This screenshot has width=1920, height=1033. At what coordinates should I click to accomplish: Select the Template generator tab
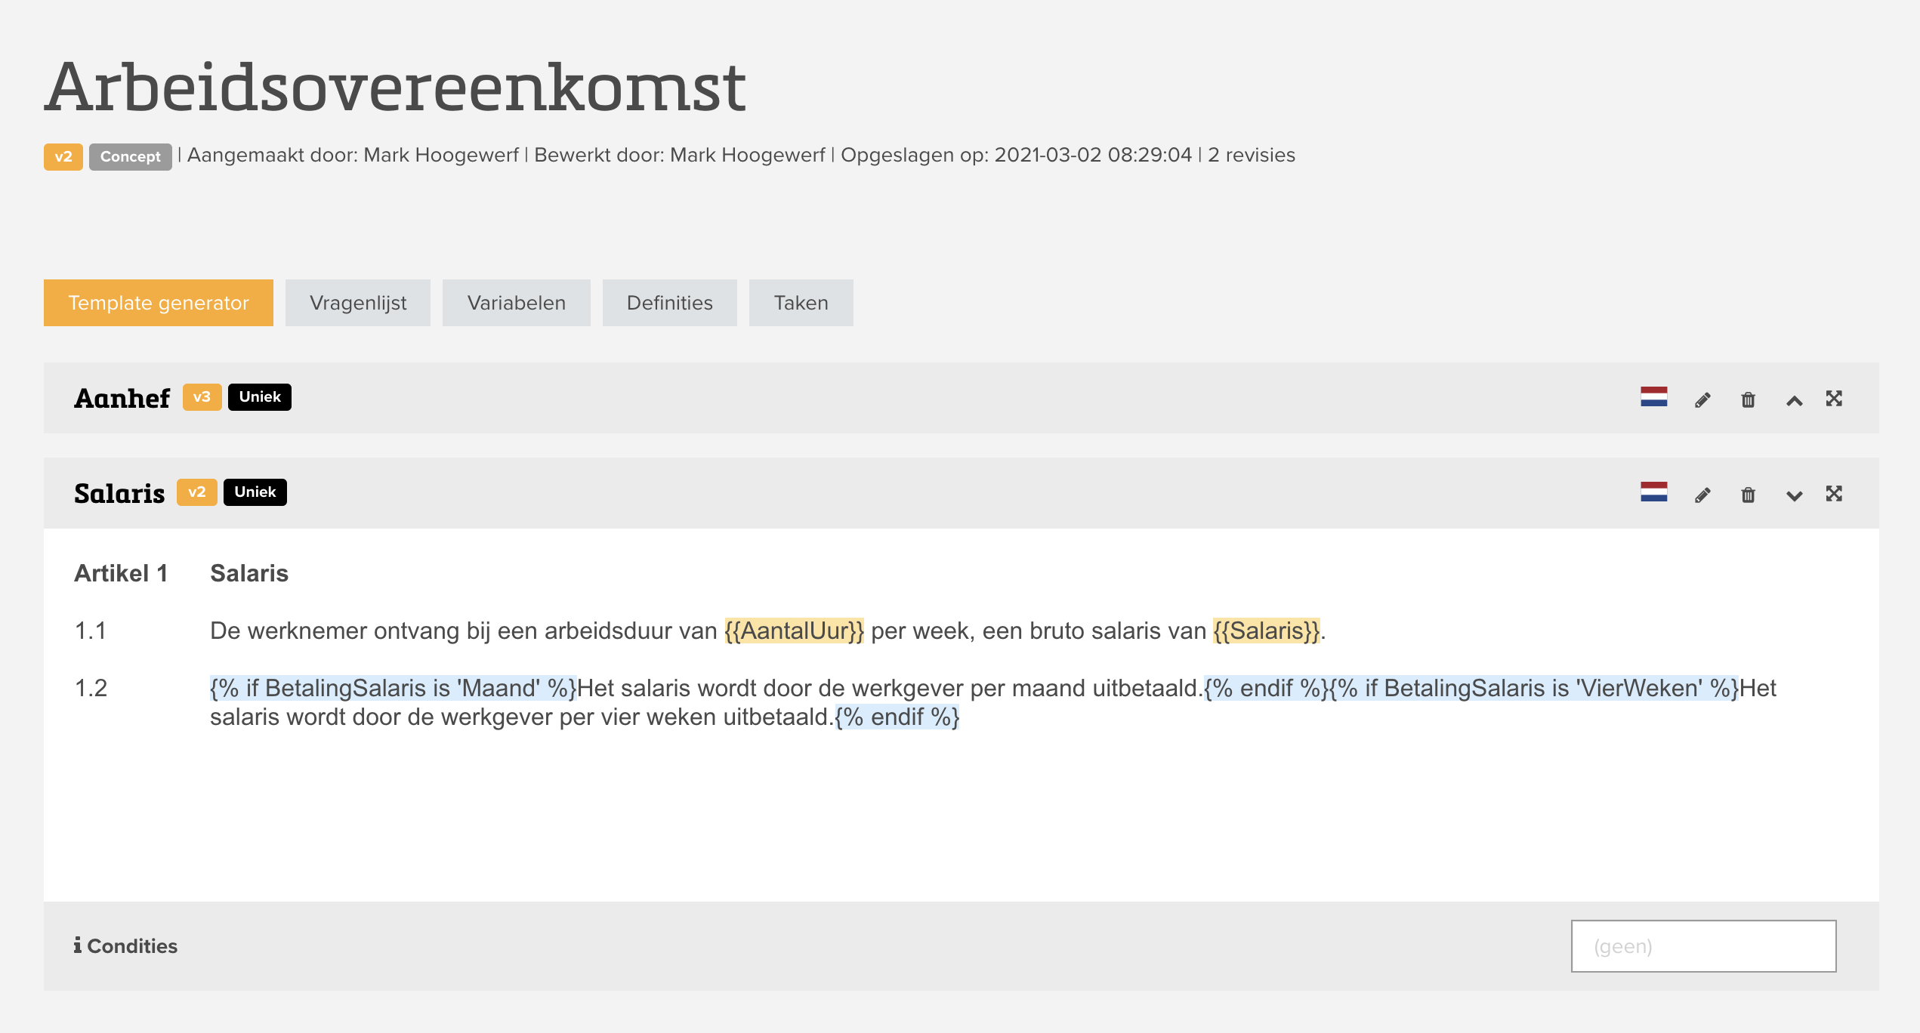(159, 303)
